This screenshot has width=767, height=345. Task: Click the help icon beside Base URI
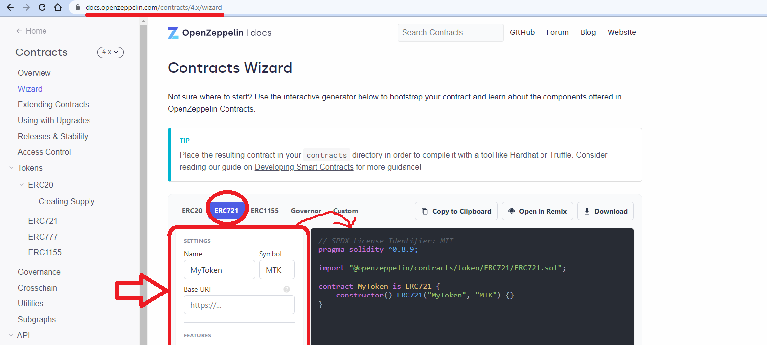pyautogui.click(x=287, y=289)
